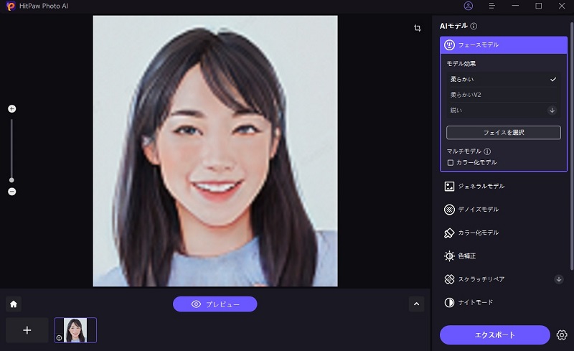The height and width of the screenshot is (351, 574).
Task: Click the エクスポート button
Action: [x=496, y=334]
